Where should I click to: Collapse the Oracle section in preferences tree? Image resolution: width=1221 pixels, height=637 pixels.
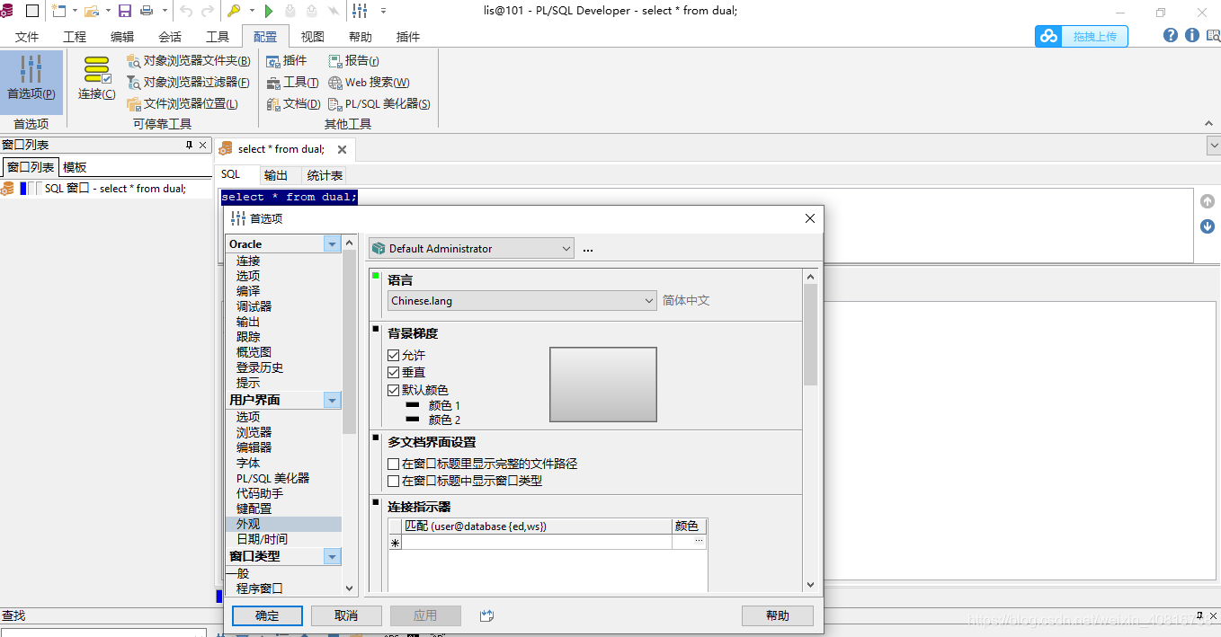[332, 243]
